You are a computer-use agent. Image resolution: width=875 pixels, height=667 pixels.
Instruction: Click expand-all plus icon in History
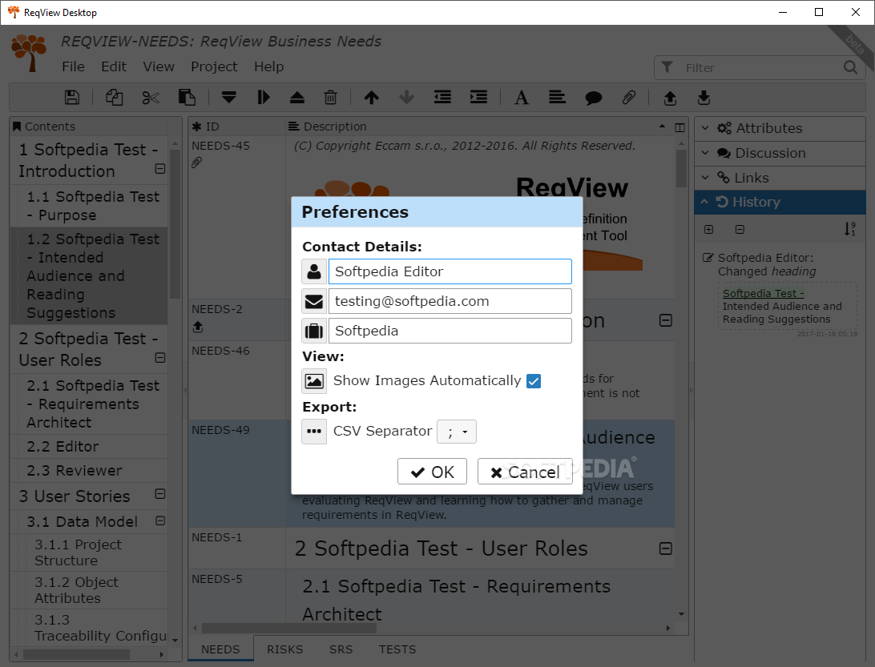708,229
